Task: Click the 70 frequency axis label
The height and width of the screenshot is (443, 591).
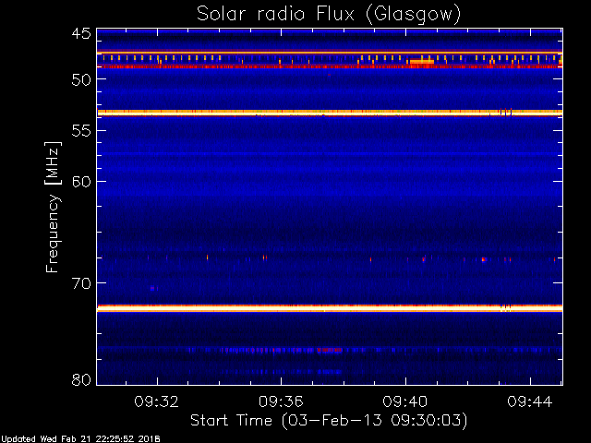Action: [81, 283]
